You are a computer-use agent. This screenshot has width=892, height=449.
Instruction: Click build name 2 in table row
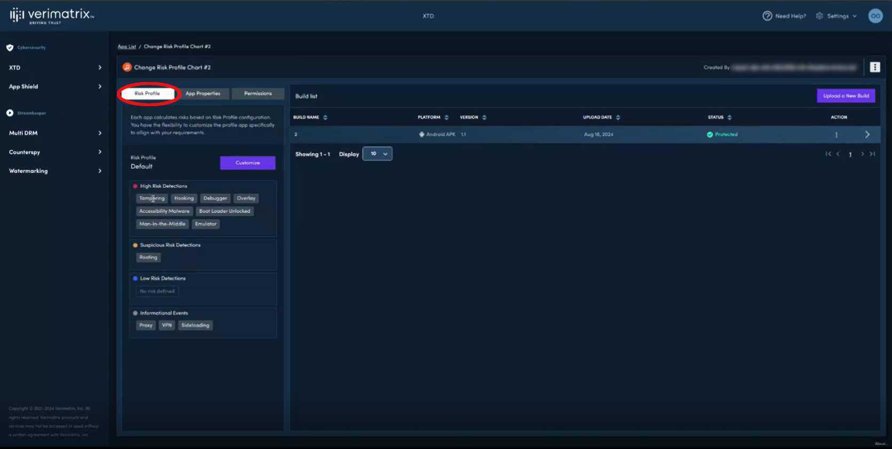296,134
